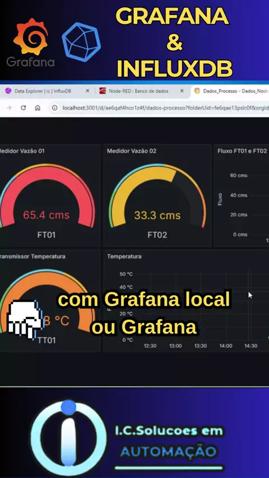Open the site information icon in address bar
The height and width of the screenshot is (478, 269).
[x=55, y=107]
